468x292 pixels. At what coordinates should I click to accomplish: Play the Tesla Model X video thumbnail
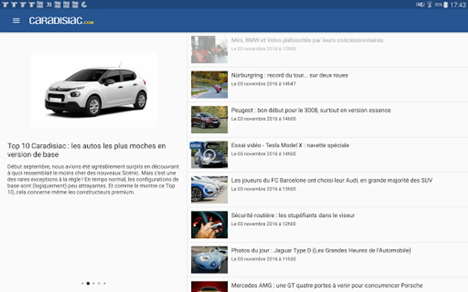209,155
